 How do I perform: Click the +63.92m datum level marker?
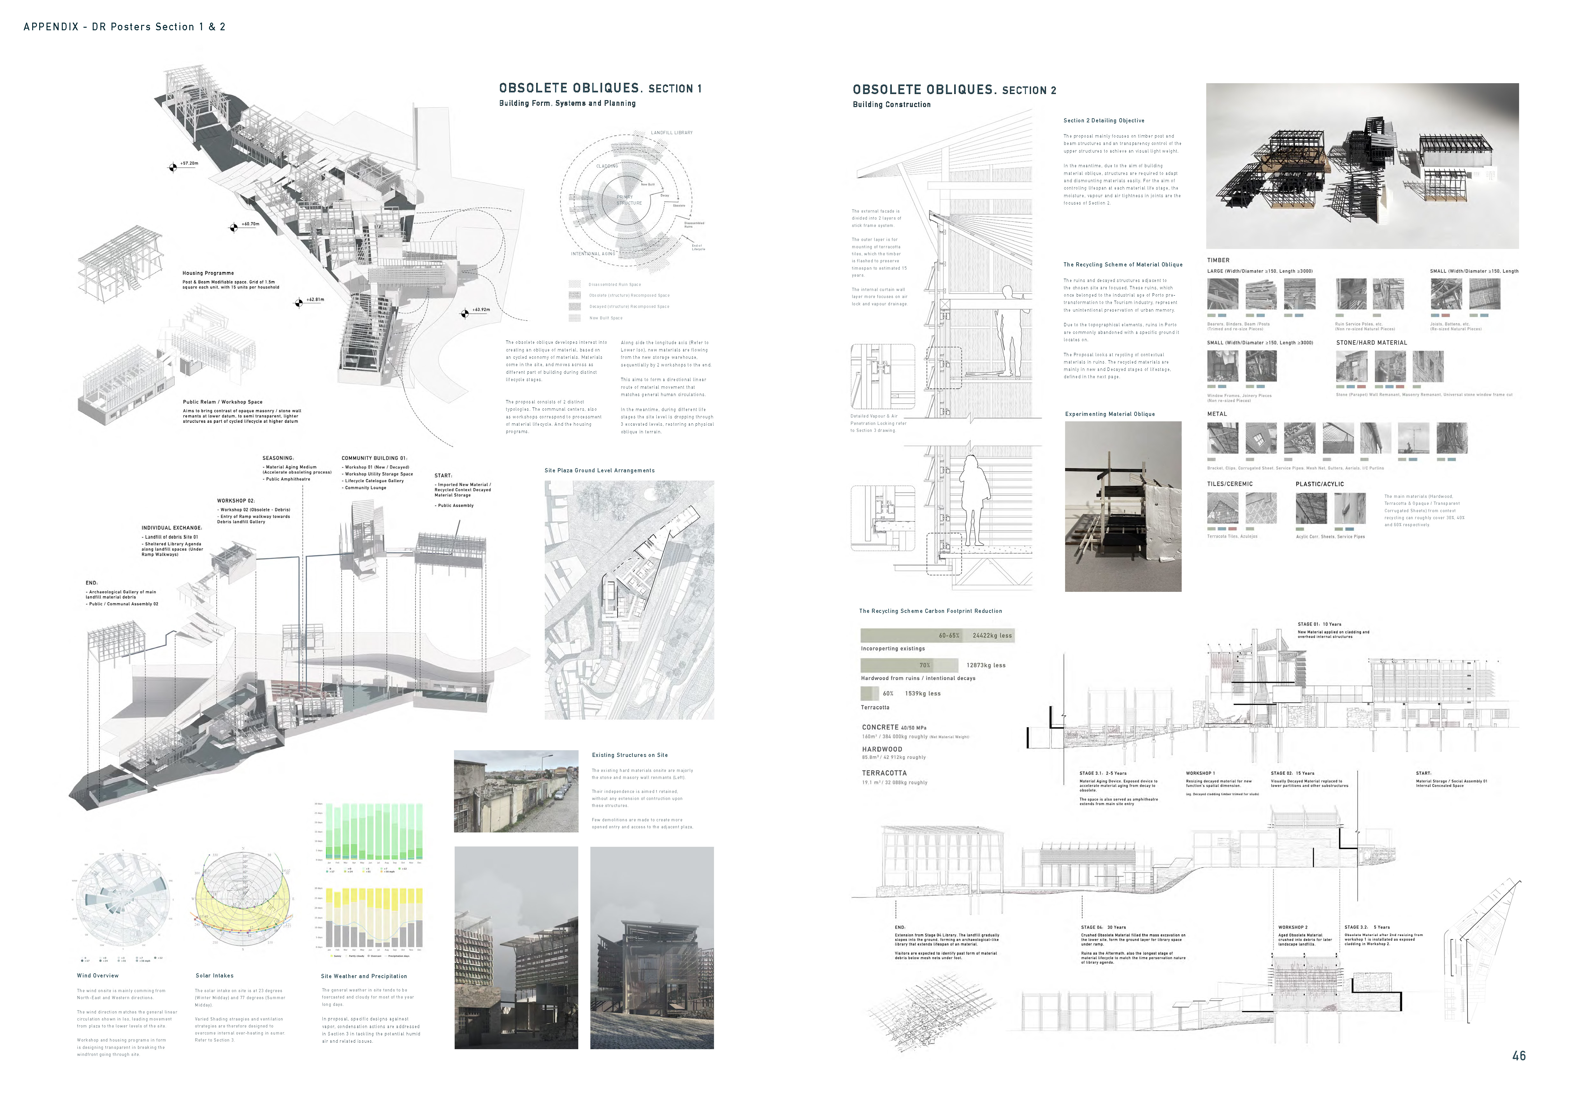465,313
